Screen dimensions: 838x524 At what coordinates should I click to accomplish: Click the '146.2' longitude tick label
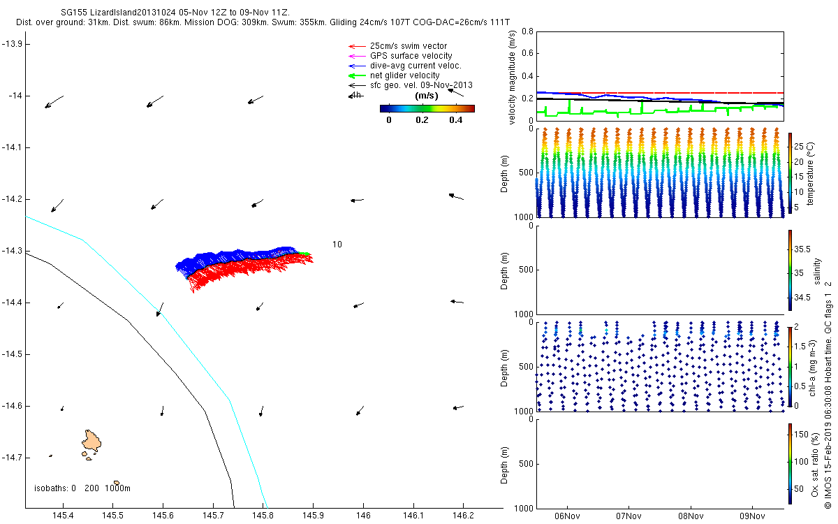(x=463, y=516)
